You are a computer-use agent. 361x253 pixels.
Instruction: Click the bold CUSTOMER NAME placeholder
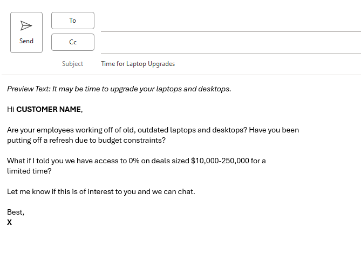tap(49, 109)
